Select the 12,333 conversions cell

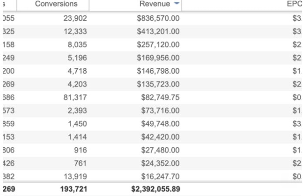75,31
